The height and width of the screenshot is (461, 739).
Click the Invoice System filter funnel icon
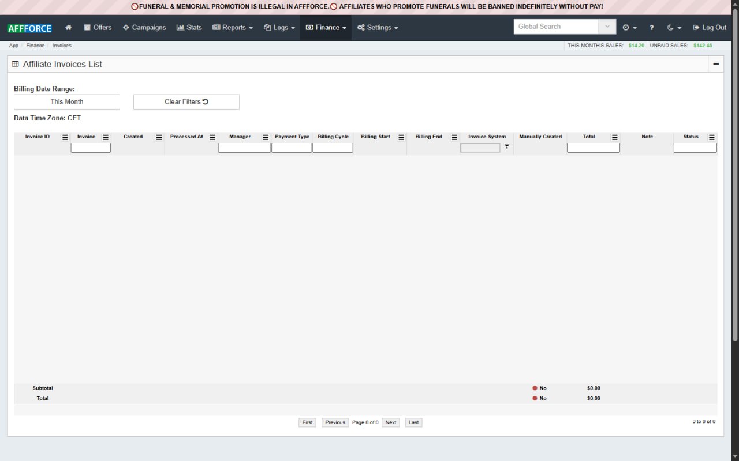[x=507, y=148]
